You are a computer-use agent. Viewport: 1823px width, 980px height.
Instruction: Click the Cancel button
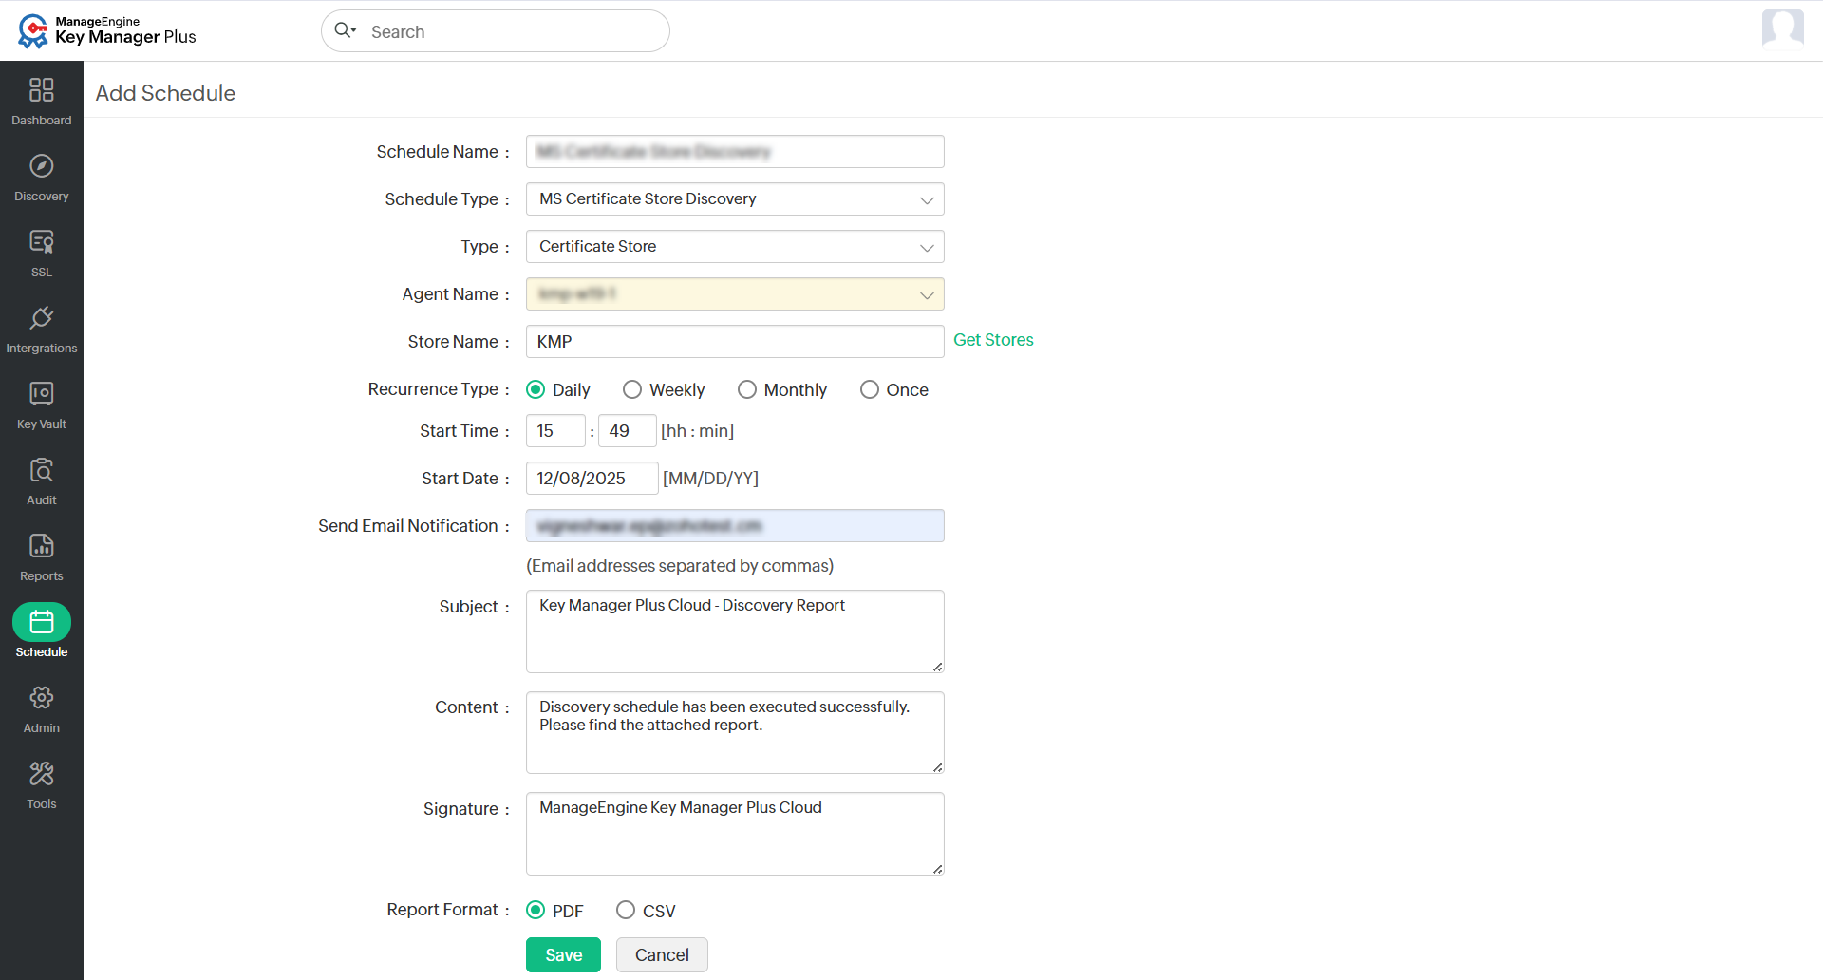[662, 954]
